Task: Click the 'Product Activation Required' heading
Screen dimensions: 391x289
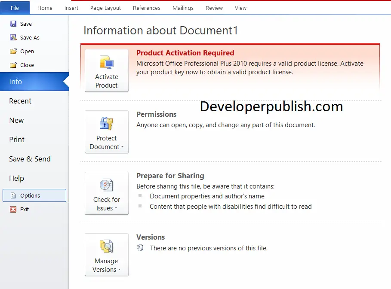Action: (185, 53)
